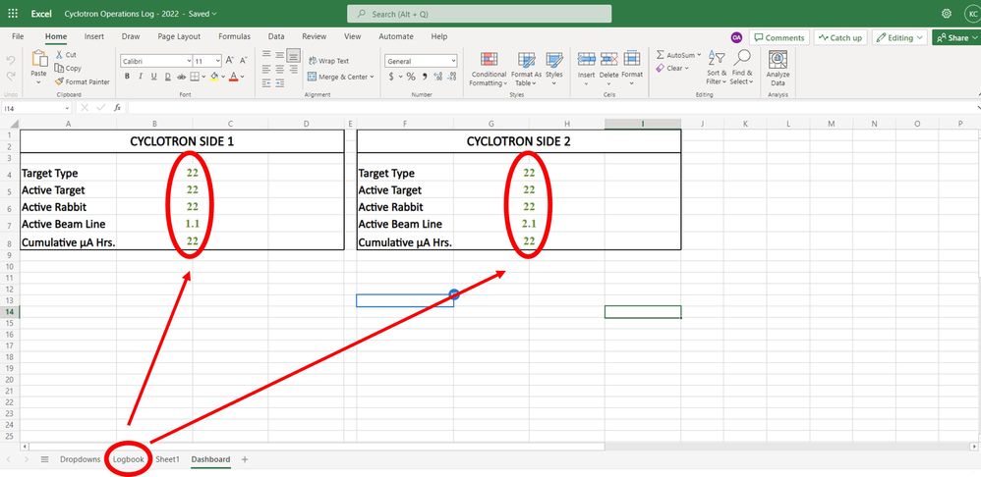
Task: Click the Paste clipboard icon
Action: [38, 59]
